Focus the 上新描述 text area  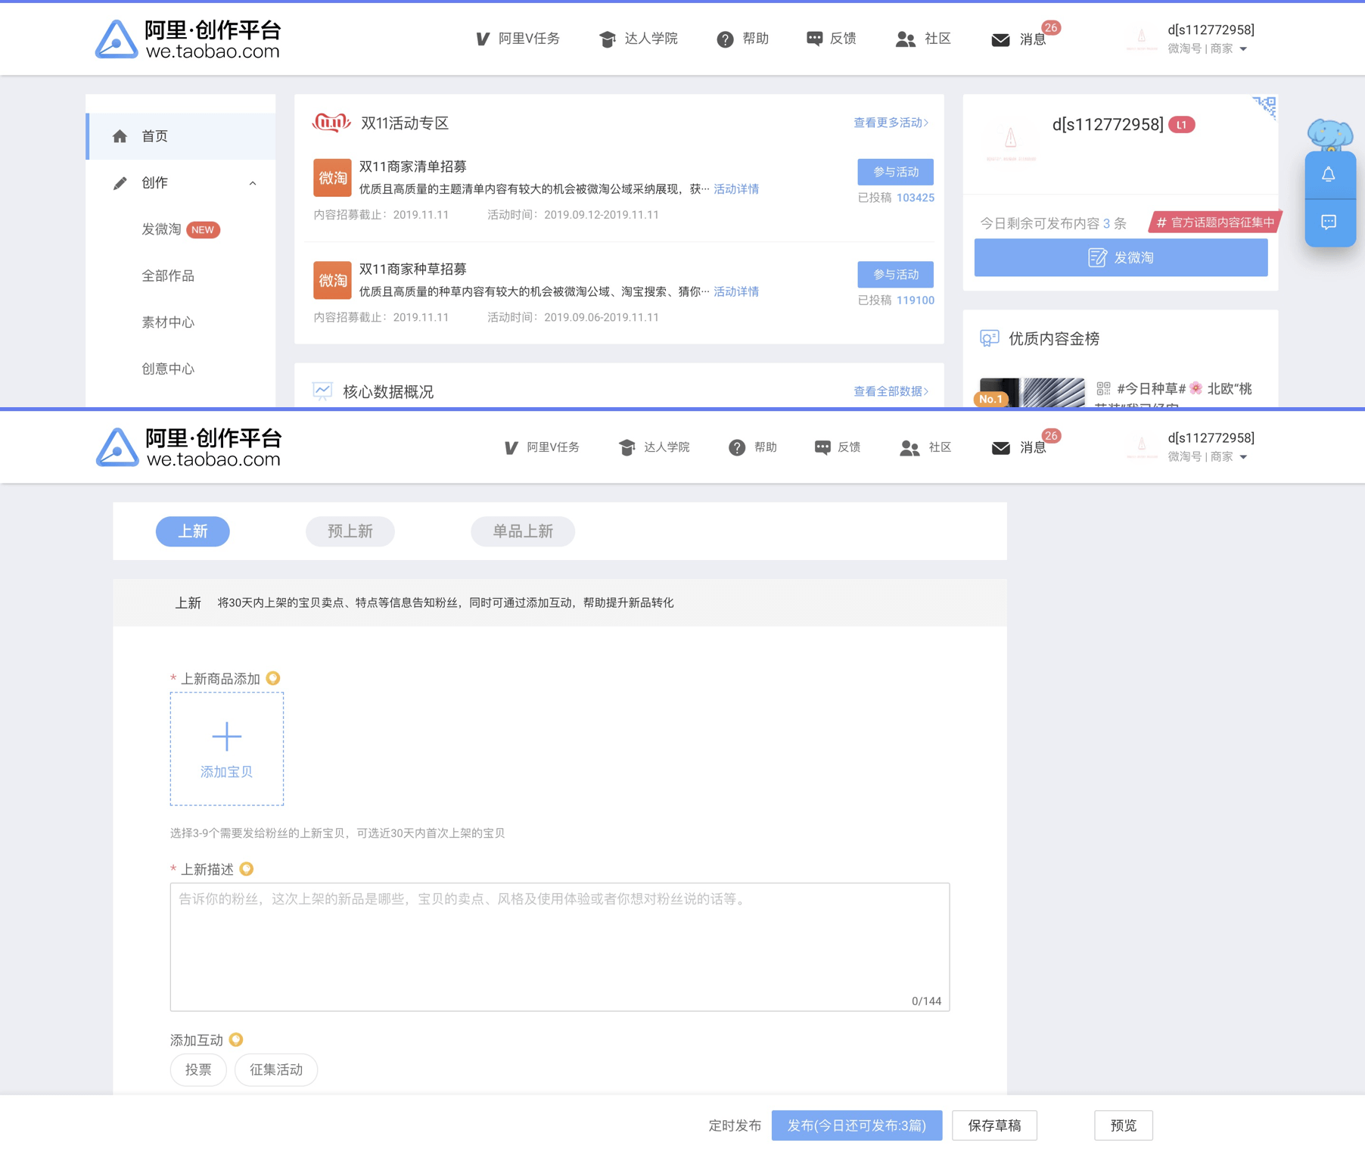pos(560,947)
